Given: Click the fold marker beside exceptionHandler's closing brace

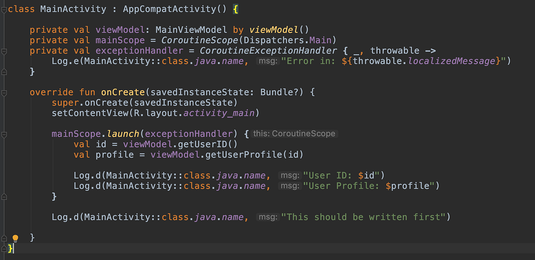Looking at the screenshot, I should [4, 71].
